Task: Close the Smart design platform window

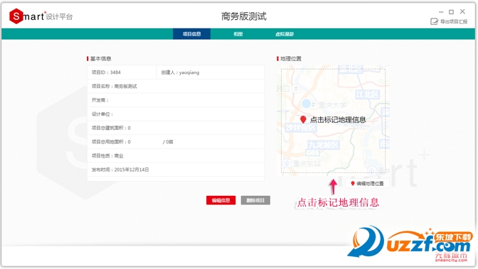Action: 462,11
